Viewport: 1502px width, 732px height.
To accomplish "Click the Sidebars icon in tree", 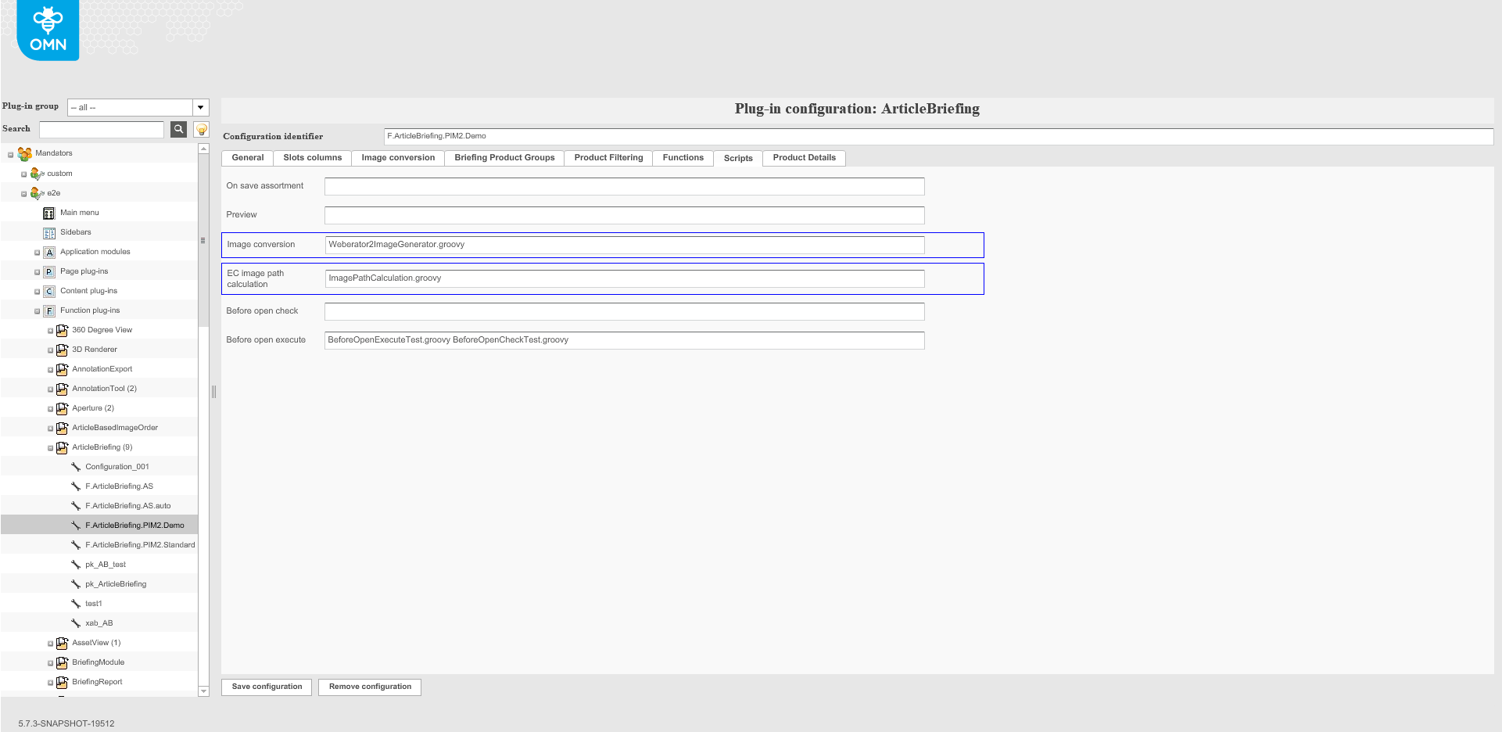I will pos(49,232).
